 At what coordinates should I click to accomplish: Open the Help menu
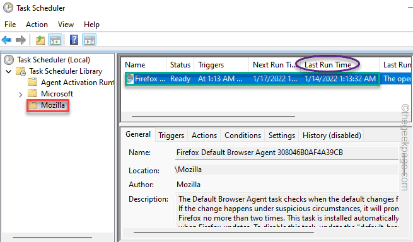[x=91, y=25]
